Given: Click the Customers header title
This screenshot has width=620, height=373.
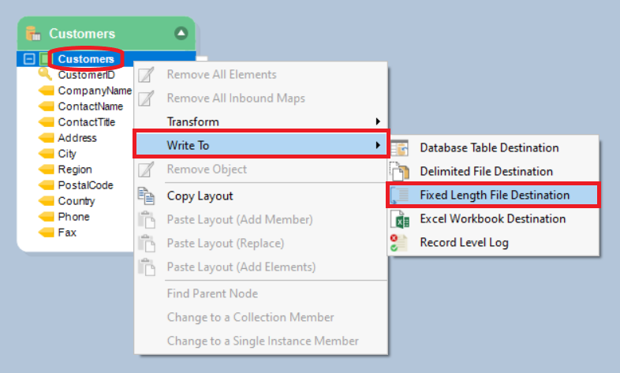Looking at the screenshot, I should pos(82,34).
